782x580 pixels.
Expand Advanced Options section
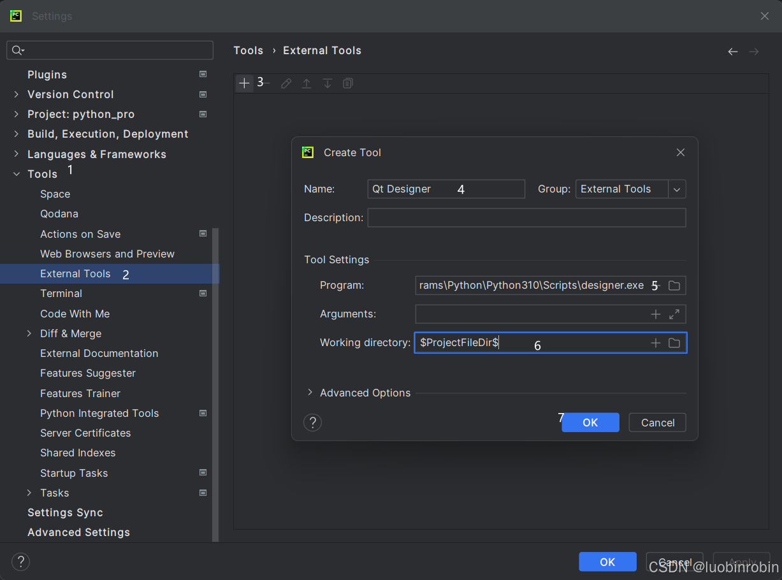coord(310,393)
